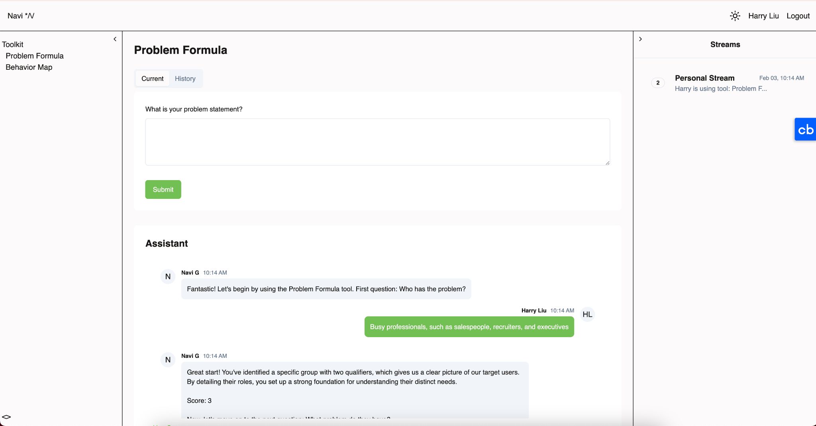Click the 'Who has the problem?' message
This screenshot has width=816, height=426.
pyautogui.click(x=326, y=289)
